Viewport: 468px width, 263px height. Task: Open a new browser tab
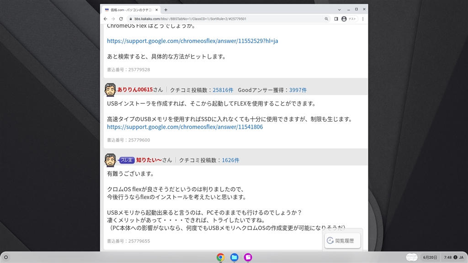165,10
